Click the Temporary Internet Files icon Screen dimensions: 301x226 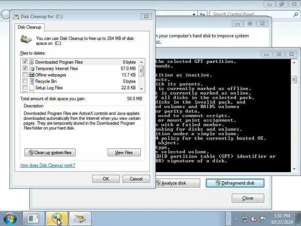(32, 69)
